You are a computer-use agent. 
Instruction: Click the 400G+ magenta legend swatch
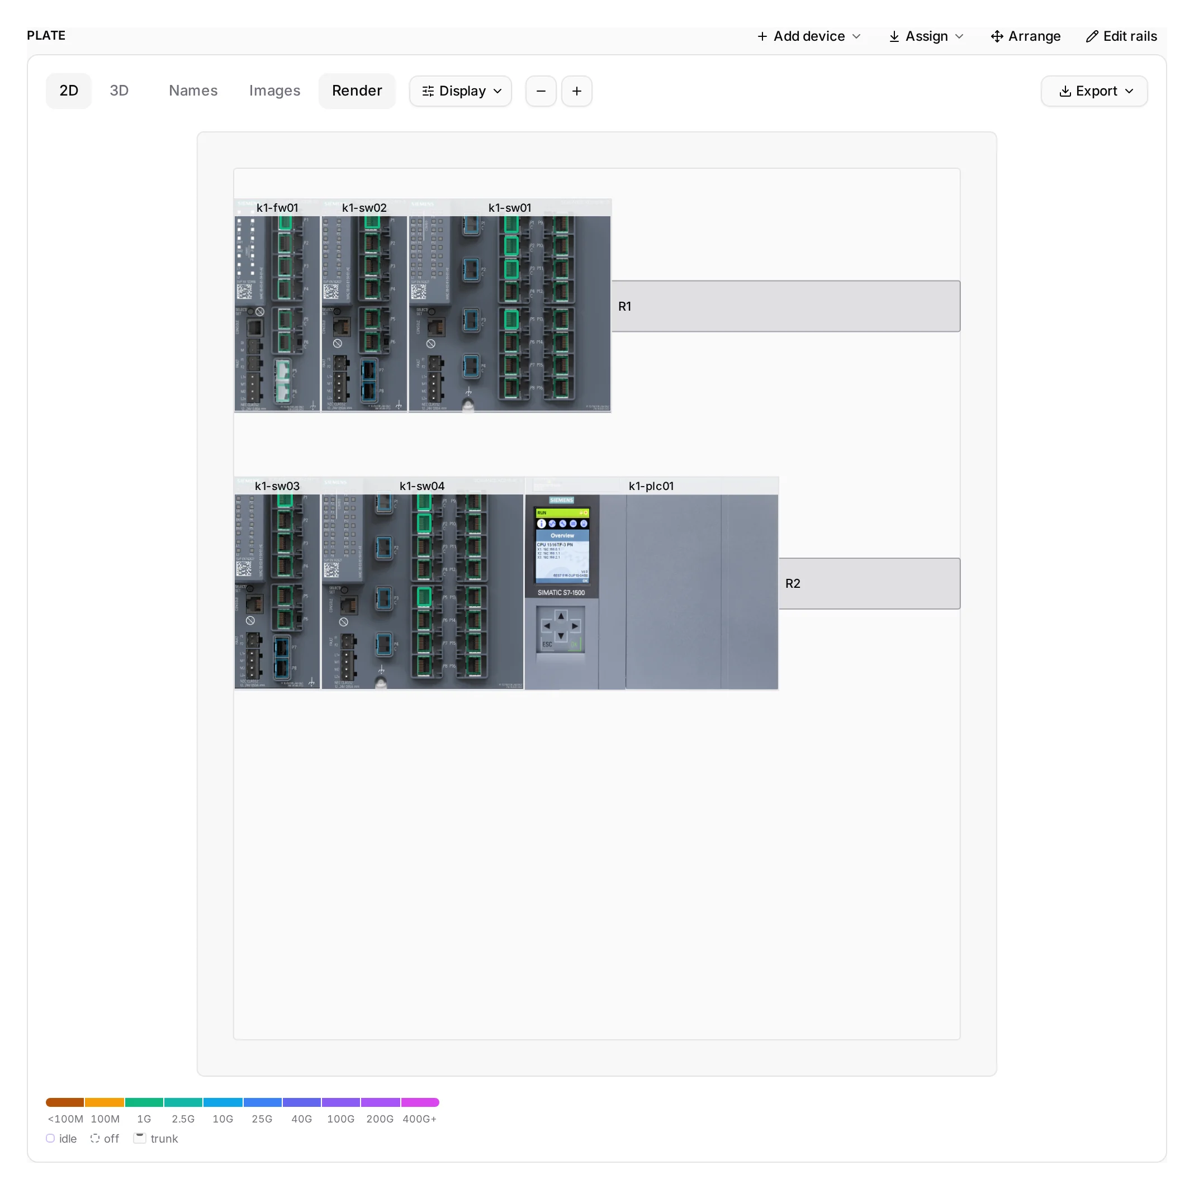tap(420, 1103)
